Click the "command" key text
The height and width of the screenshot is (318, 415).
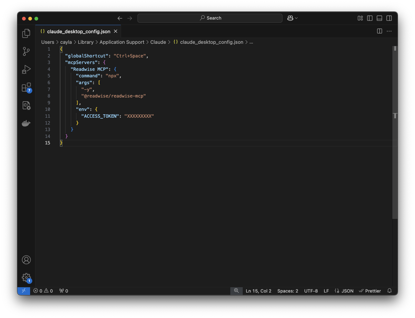point(88,76)
